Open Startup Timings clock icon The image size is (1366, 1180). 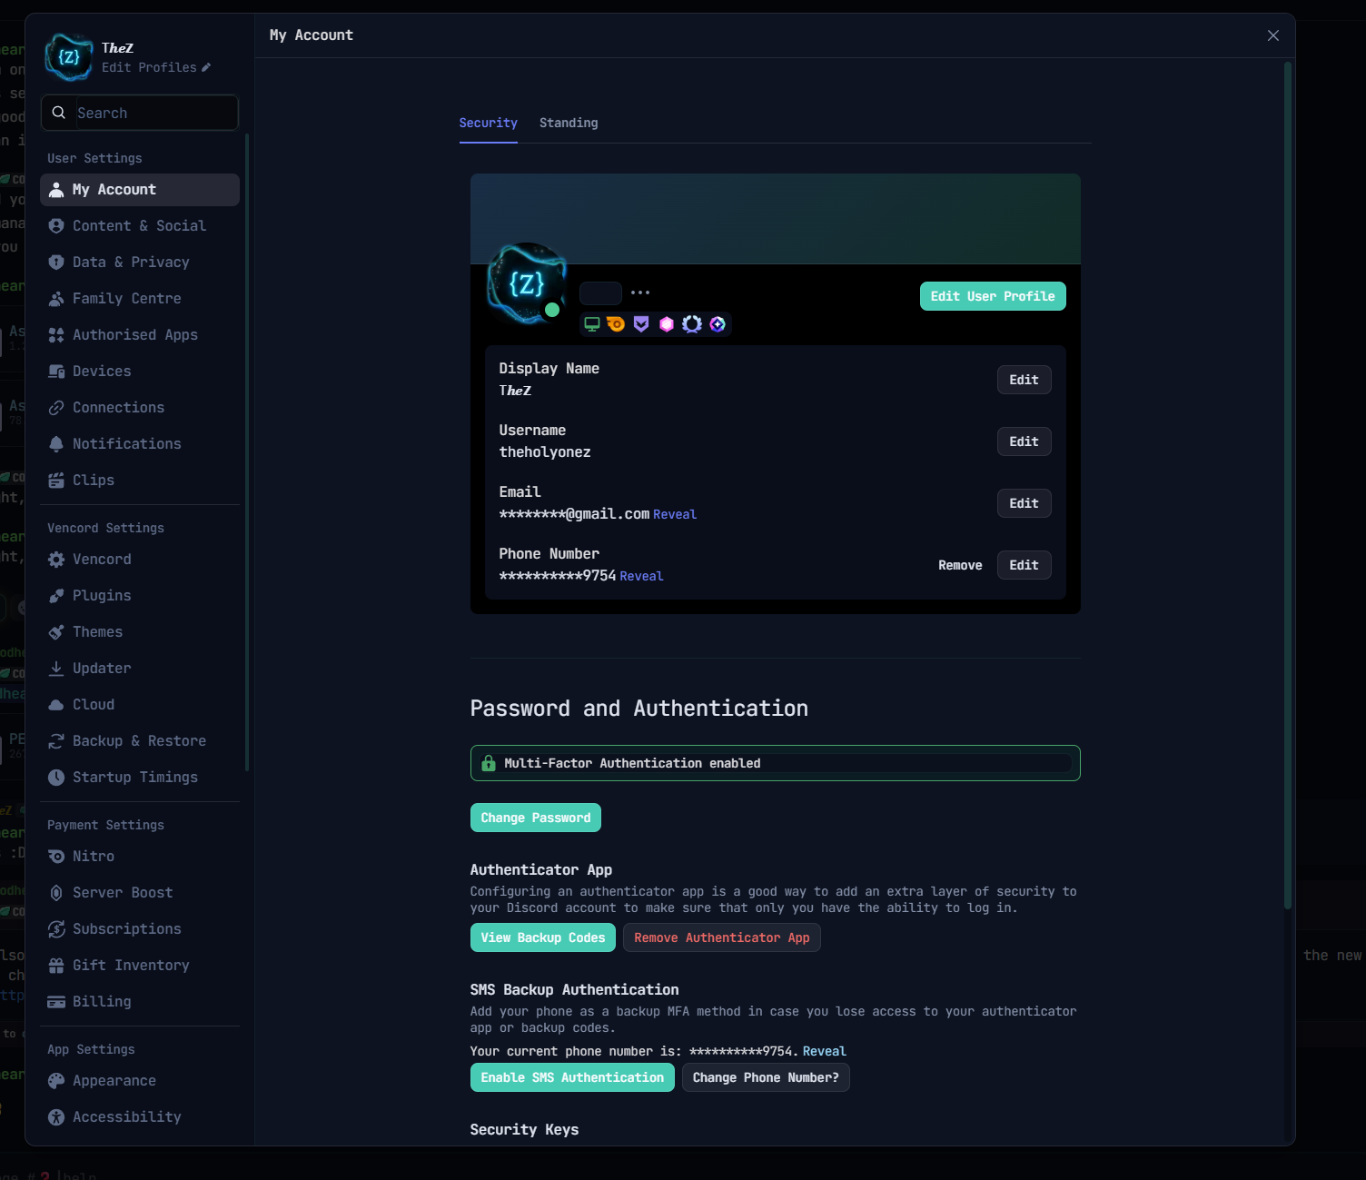click(56, 777)
